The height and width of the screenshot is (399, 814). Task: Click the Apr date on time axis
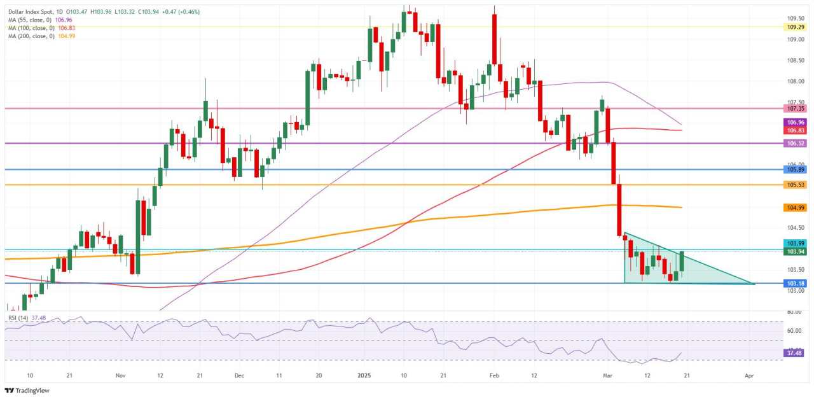click(x=748, y=375)
